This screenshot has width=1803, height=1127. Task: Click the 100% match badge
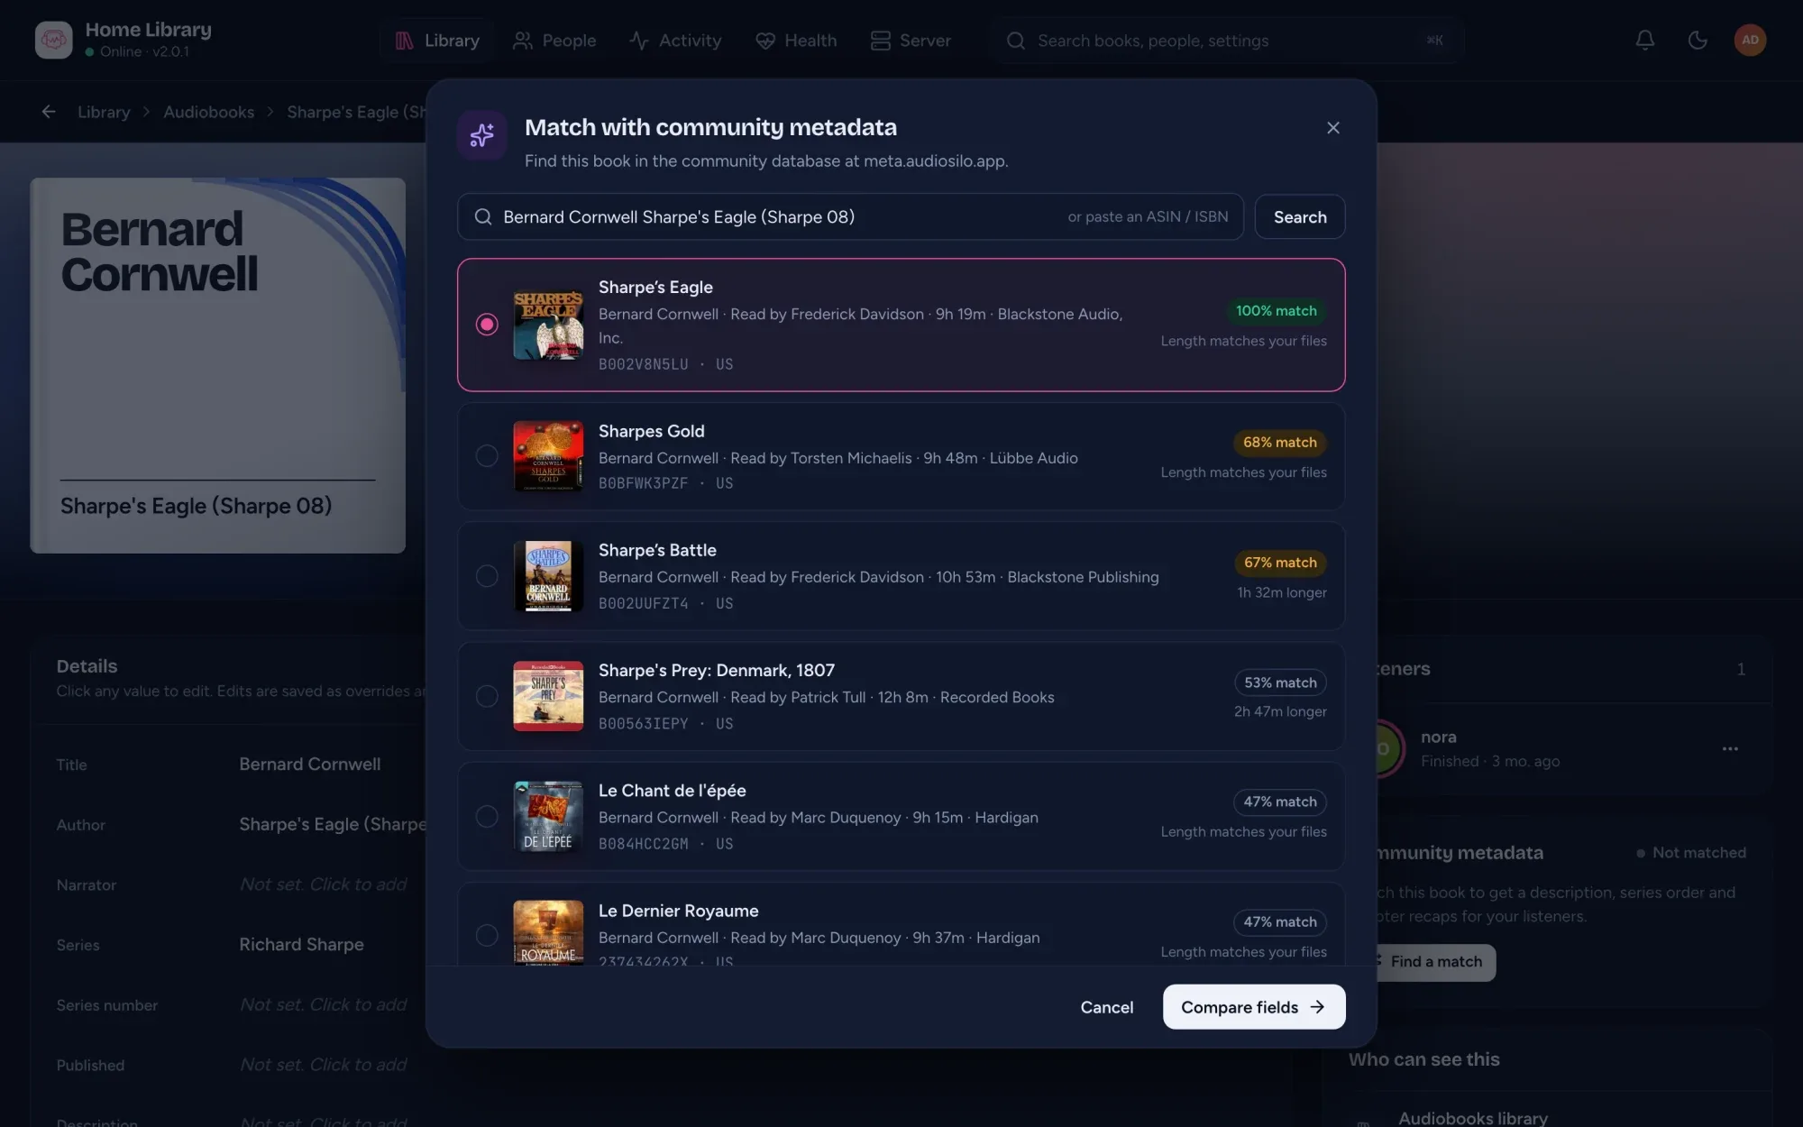pyautogui.click(x=1276, y=310)
